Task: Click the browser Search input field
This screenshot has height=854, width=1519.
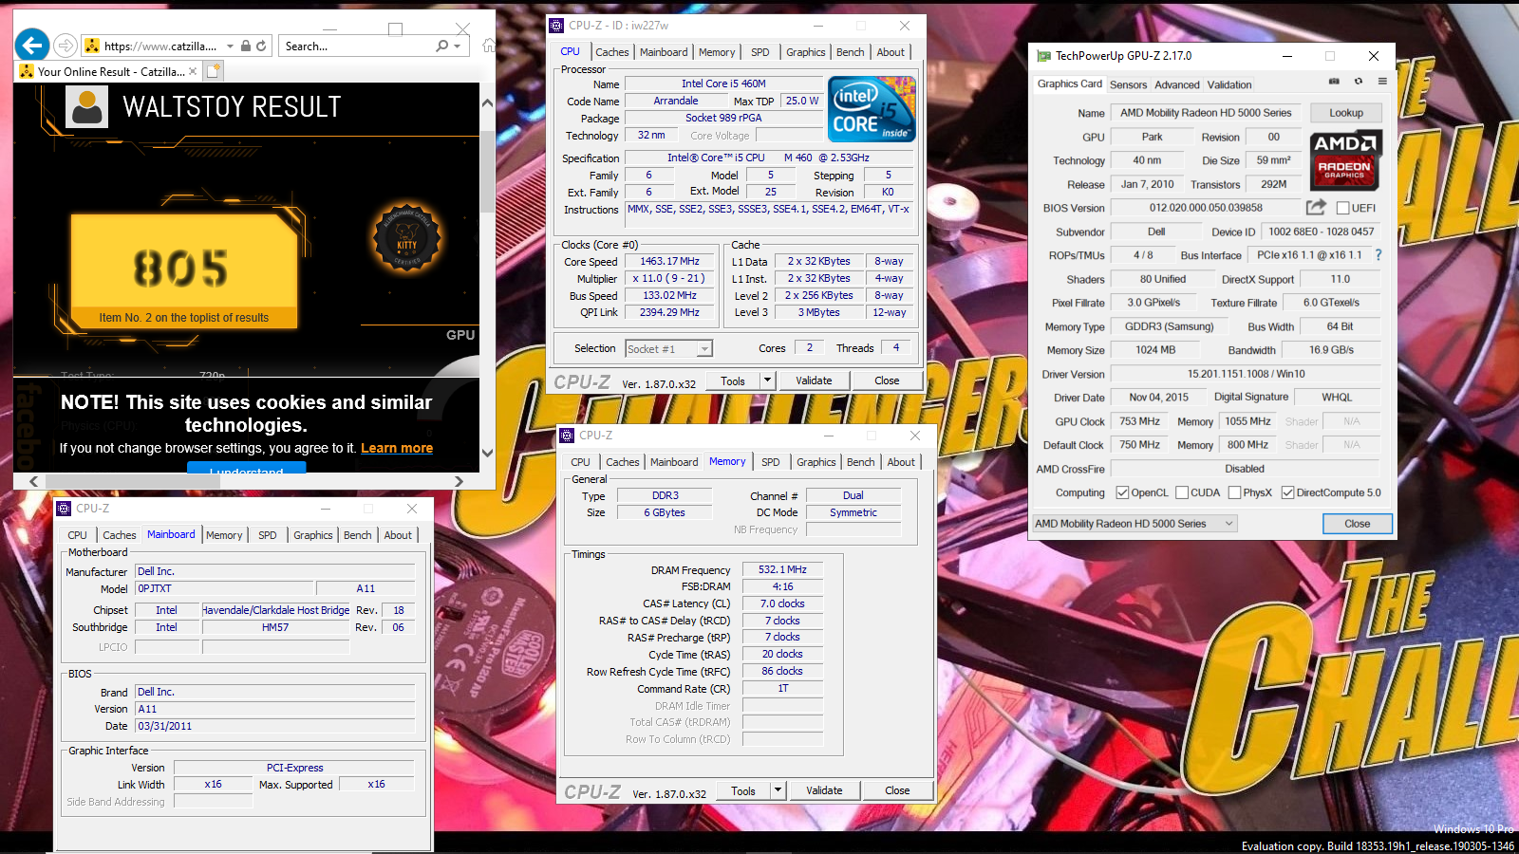Action: pyautogui.click(x=356, y=46)
